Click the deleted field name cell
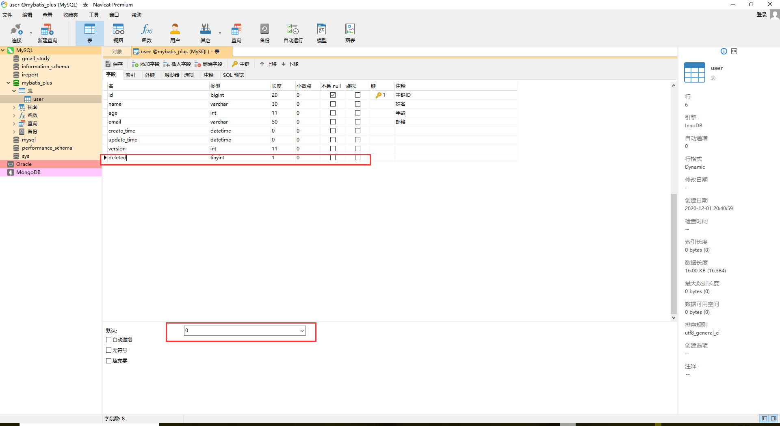 tap(158, 158)
